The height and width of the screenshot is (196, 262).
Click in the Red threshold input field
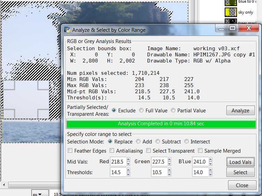(x=118, y=172)
